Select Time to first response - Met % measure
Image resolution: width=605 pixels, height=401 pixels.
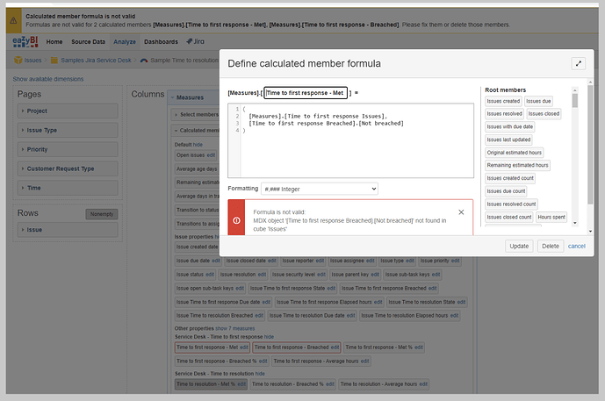(x=379, y=347)
